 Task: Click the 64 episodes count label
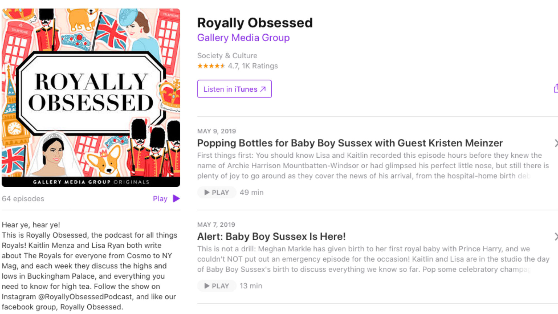tap(23, 199)
